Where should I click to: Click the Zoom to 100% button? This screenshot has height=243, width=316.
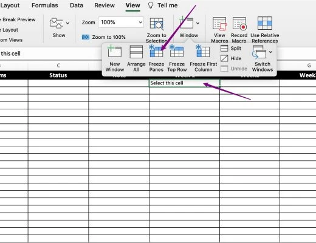[104, 37]
